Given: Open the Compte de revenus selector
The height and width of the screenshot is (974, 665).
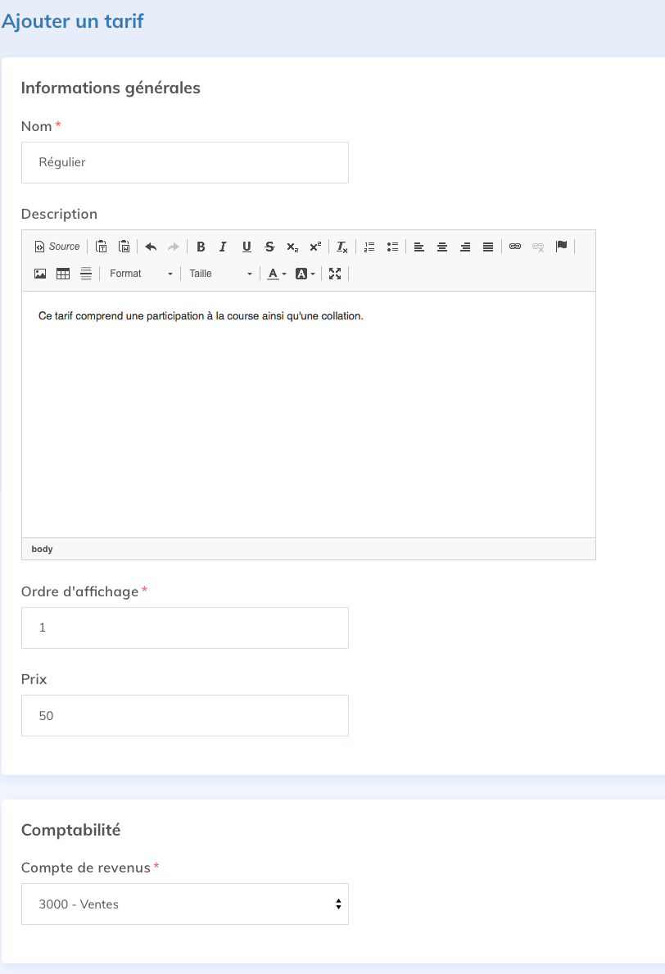Looking at the screenshot, I should click(x=184, y=904).
